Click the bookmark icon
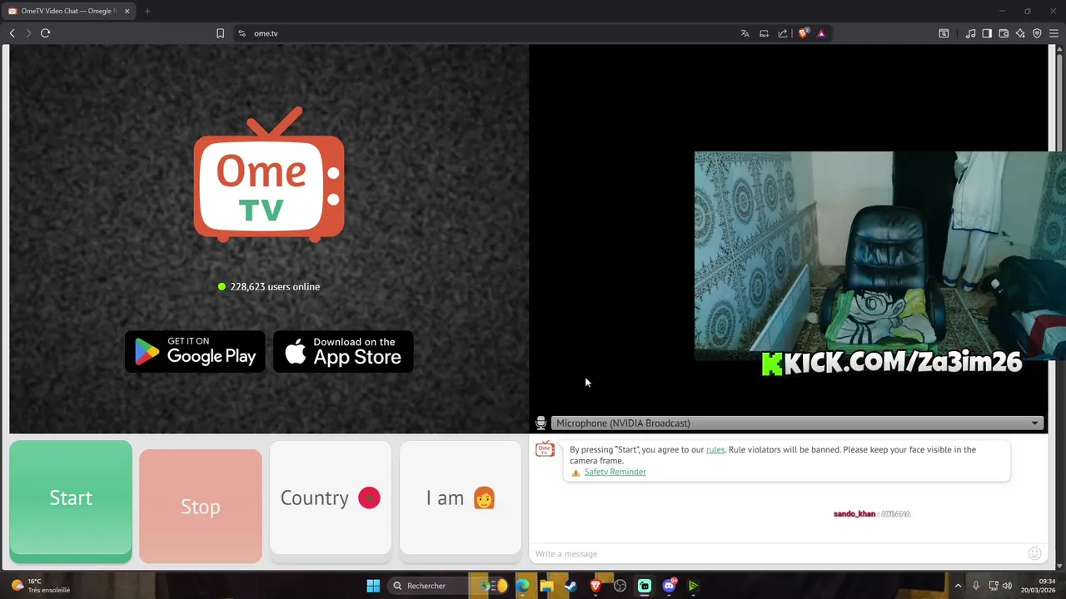Viewport: 1066px width, 599px height. (x=220, y=33)
